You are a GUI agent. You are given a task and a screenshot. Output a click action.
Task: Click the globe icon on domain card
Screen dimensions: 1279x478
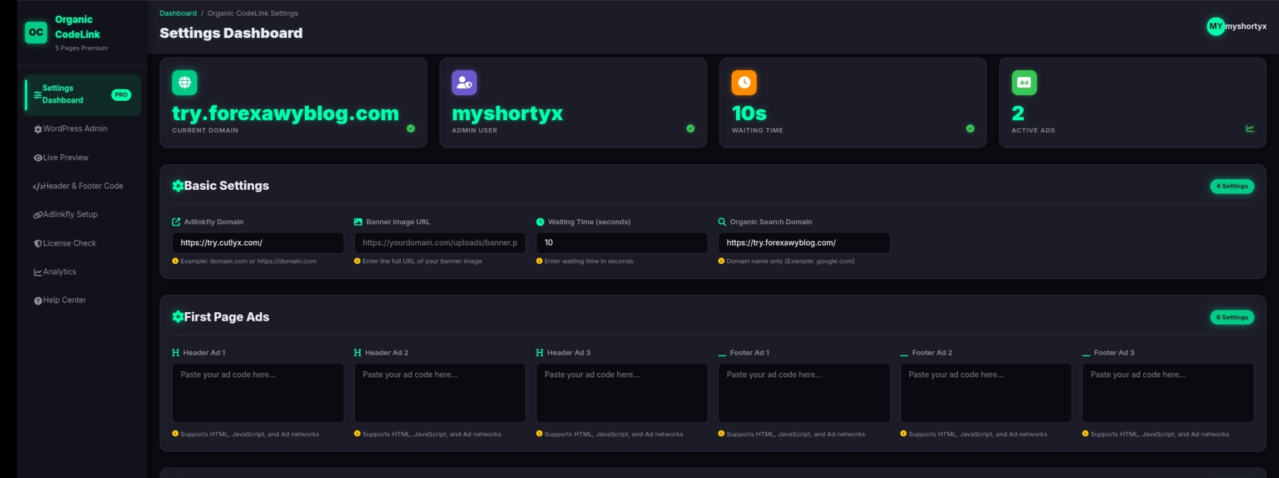[x=184, y=82]
